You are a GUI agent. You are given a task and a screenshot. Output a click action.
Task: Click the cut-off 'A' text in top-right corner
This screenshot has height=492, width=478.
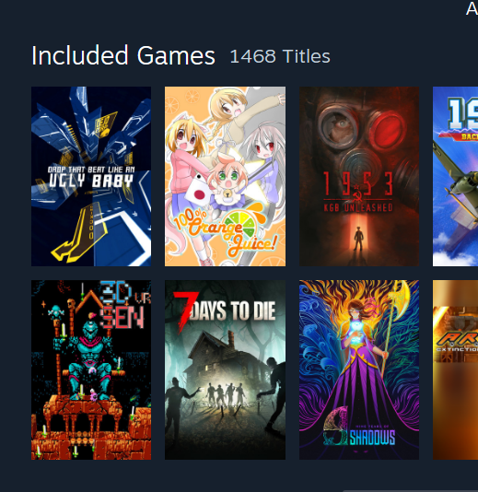coord(472,9)
